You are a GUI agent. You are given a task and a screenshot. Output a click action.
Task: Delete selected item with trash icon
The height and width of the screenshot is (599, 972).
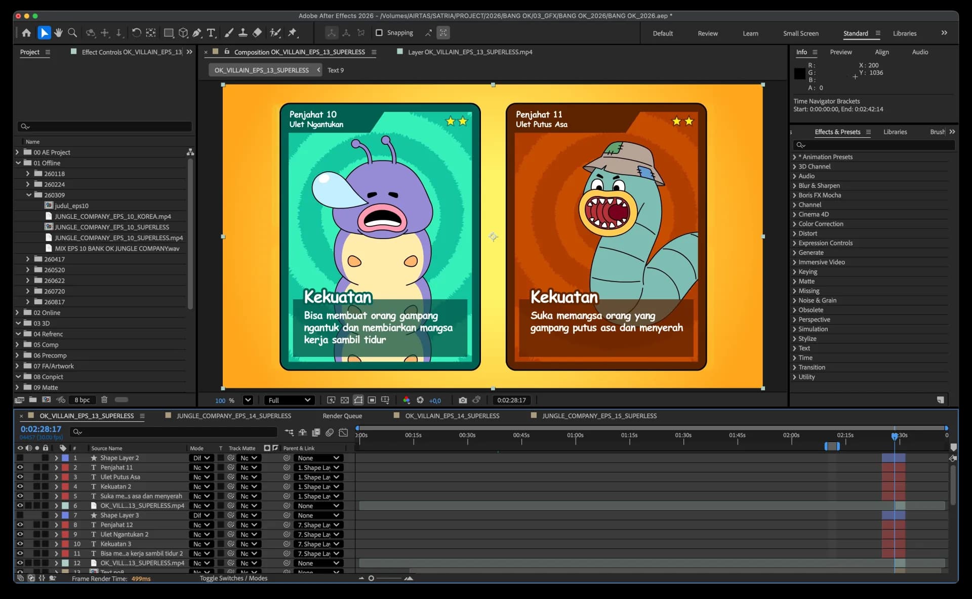pyautogui.click(x=104, y=400)
